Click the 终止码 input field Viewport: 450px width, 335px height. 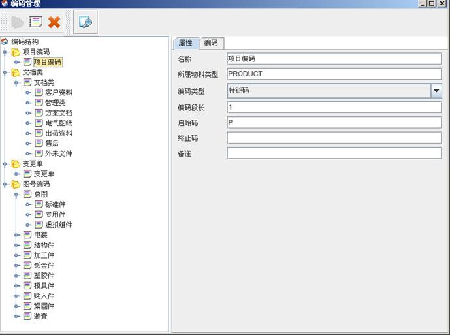coord(334,138)
